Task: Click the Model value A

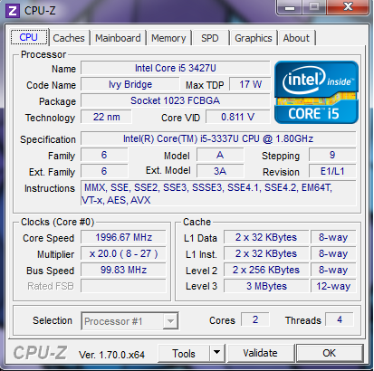Action: click(220, 155)
